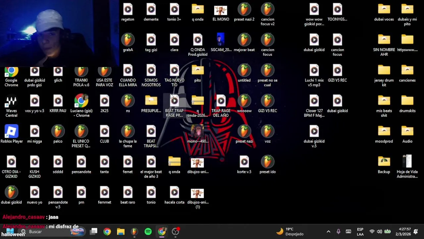Open the PRESUPUE... folder
This screenshot has width=424, height=239.
tap(151, 104)
